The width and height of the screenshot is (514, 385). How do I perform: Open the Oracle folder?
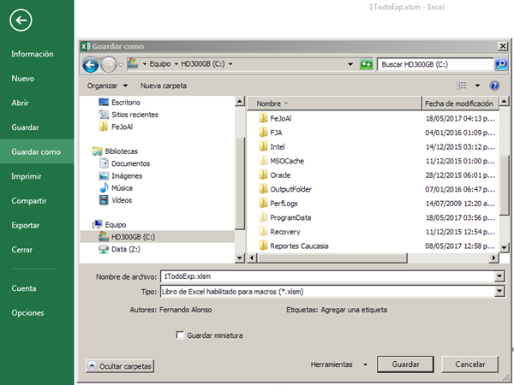pyautogui.click(x=279, y=175)
